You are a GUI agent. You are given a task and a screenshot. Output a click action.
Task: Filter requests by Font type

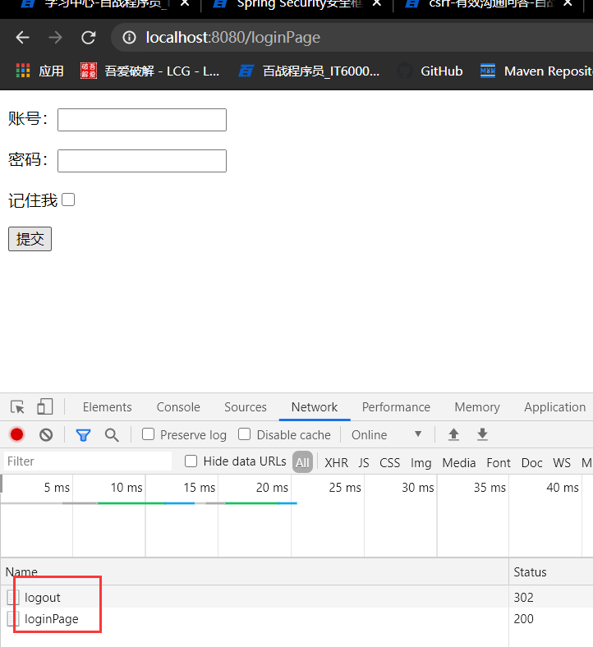click(x=499, y=462)
